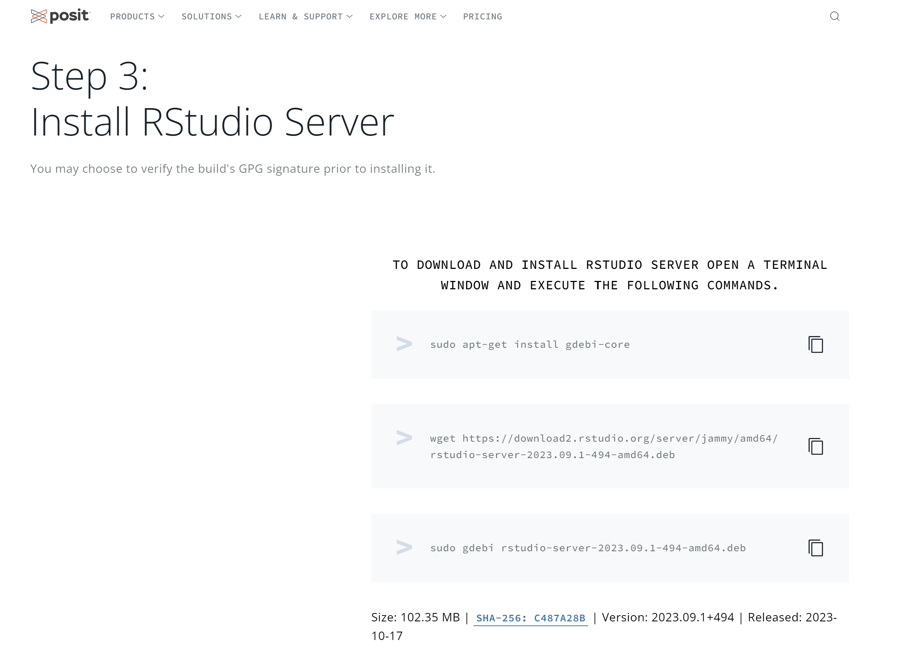Open the search magnifier icon
898x659 pixels.
835,16
